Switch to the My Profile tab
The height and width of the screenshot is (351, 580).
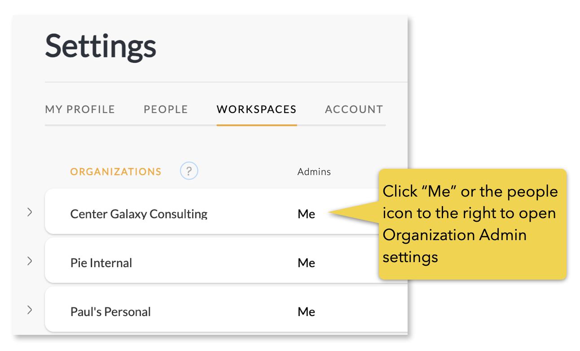pyautogui.click(x=80, y=109)
